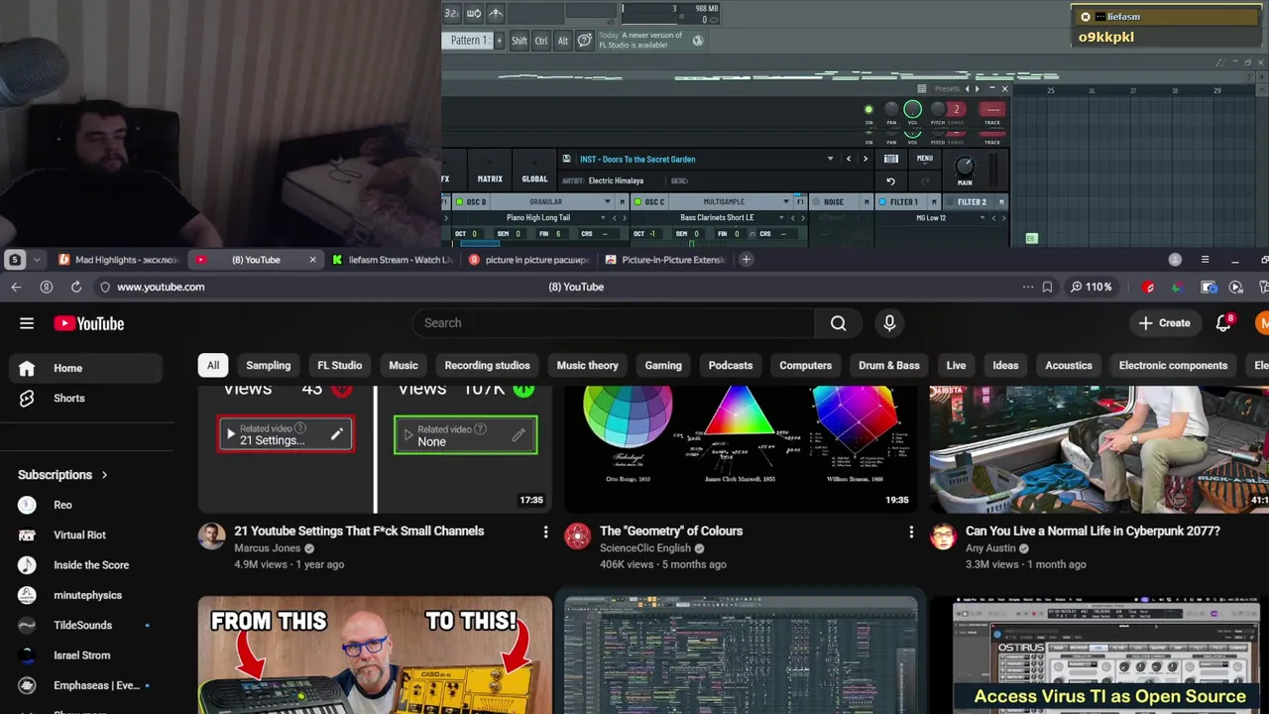The height and width of the screenshot is (714, 1269).
Task: Go to the next synth preset arrow
Action: coord(865,159)
